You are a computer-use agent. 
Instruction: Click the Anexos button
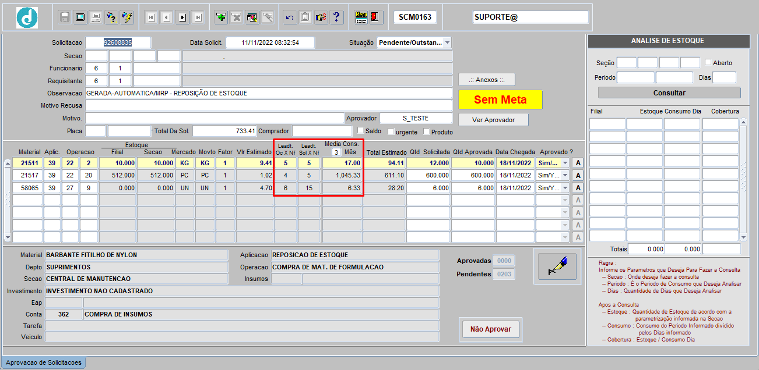tap(487, 80)
